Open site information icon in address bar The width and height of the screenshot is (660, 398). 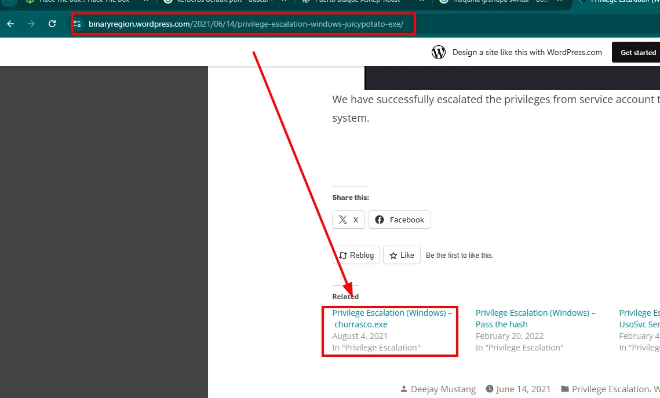pos(78,24)
